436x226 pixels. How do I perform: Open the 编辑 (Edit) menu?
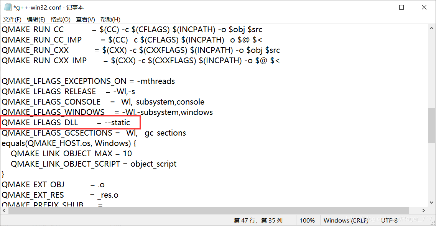36,19
